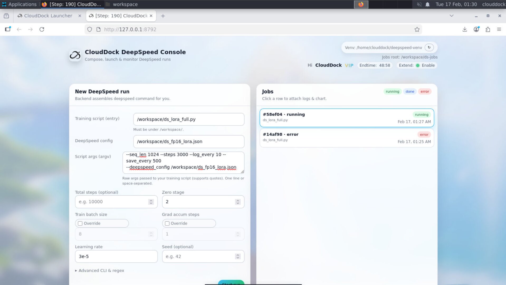
Task: Bookmark this page using the star icon
Action: click(x=417, y=29)
